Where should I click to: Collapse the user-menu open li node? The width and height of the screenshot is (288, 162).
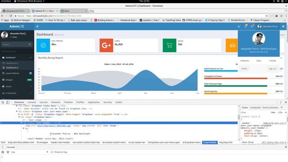pyautogui.click(x=17, y=112)
